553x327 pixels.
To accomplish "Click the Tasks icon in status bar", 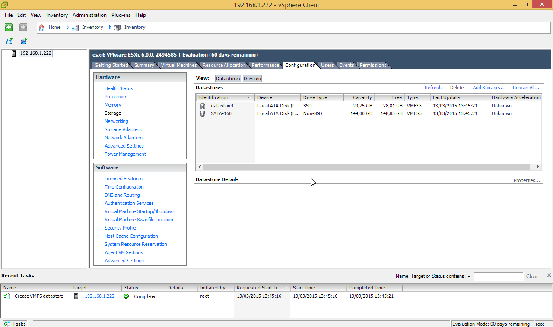I will tap(7, 324).
